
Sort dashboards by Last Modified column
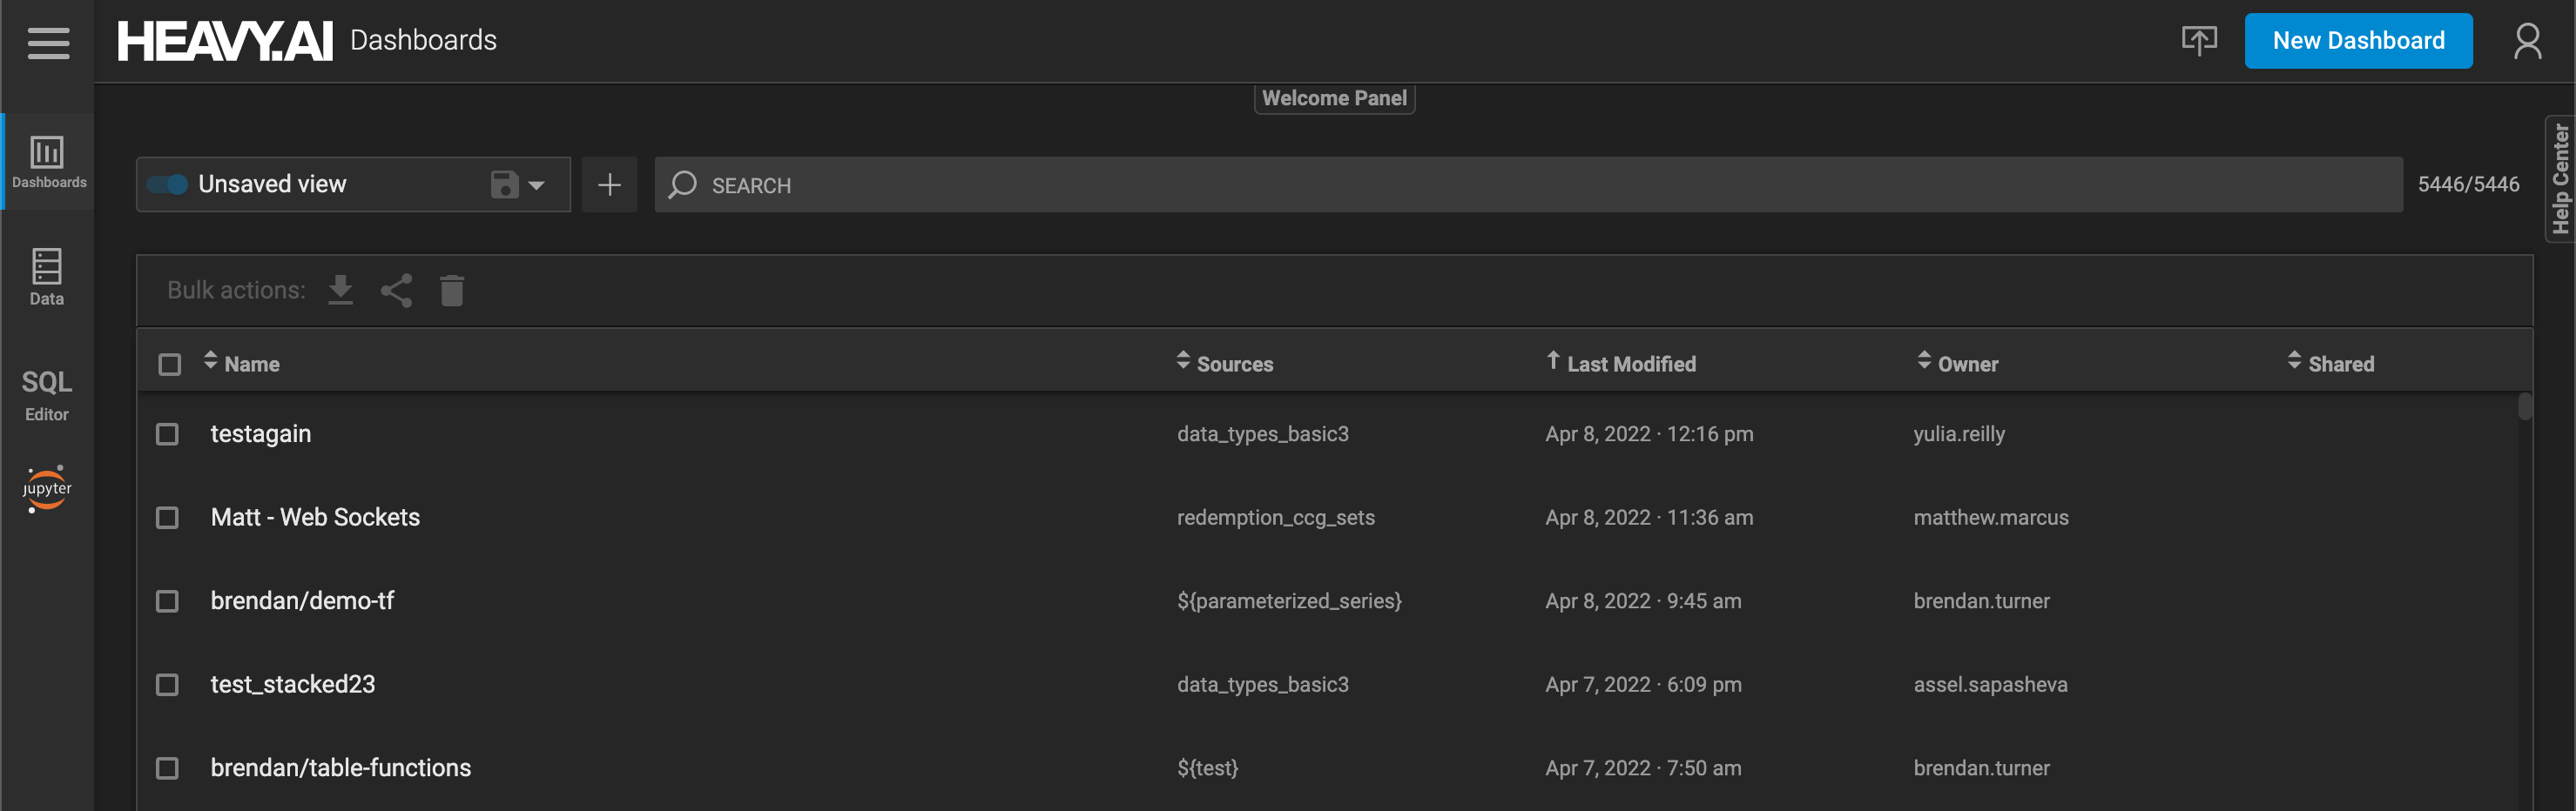(x=1629, y=365)
